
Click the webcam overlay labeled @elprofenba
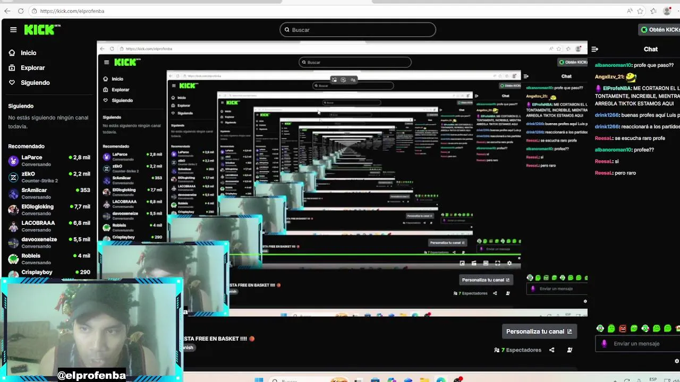(91, 329)
